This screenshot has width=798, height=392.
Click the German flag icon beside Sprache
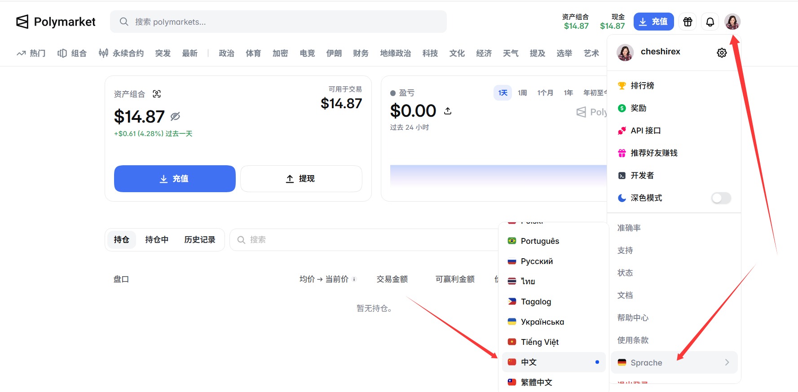622,362
